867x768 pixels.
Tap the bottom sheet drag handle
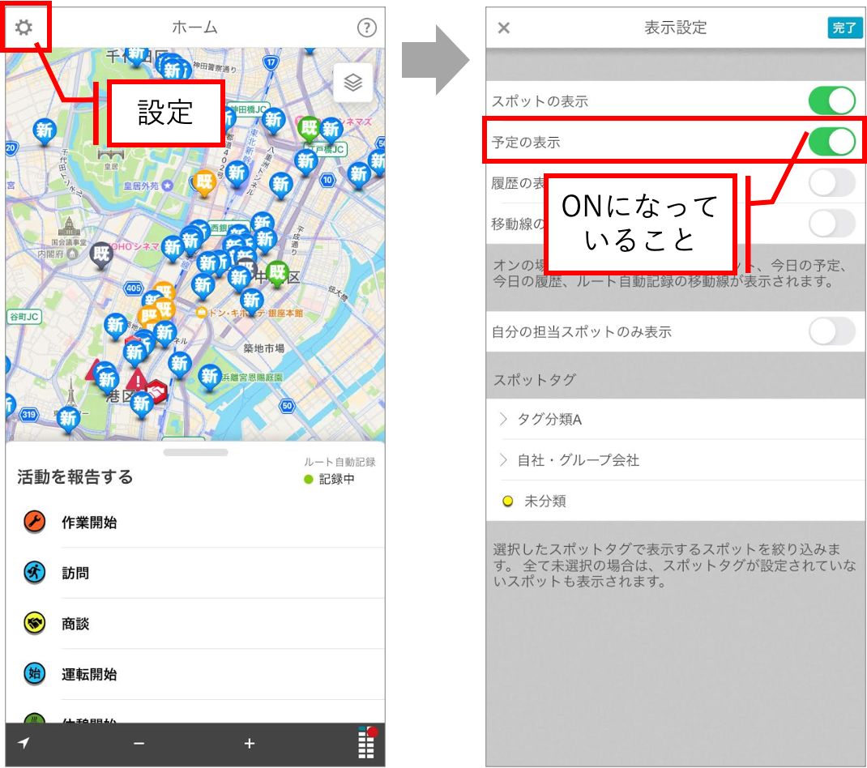(x=196, y=452)
